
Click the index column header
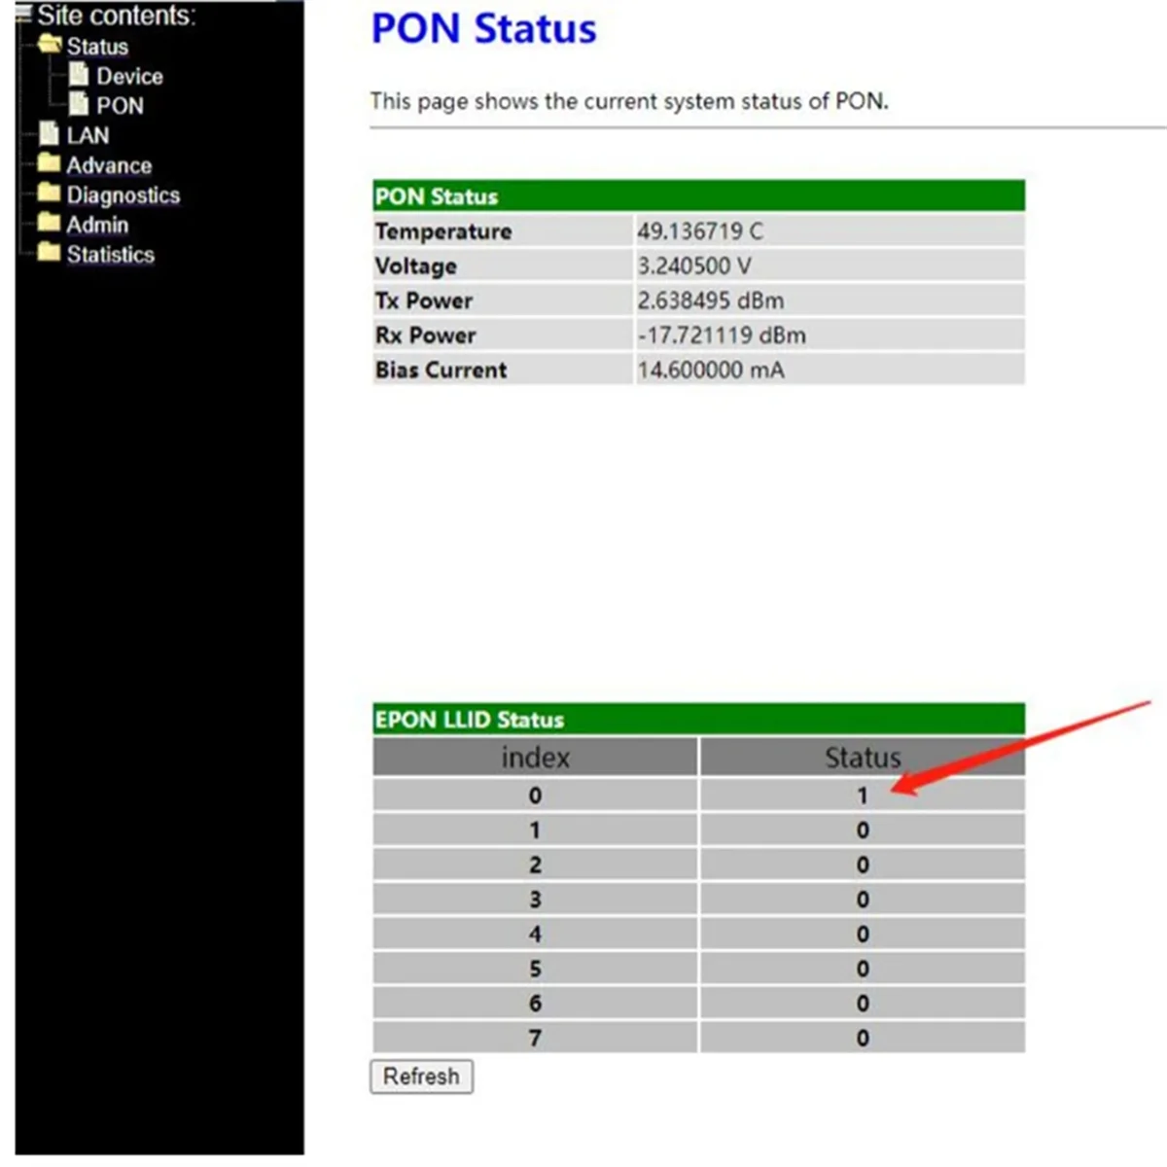535,757
